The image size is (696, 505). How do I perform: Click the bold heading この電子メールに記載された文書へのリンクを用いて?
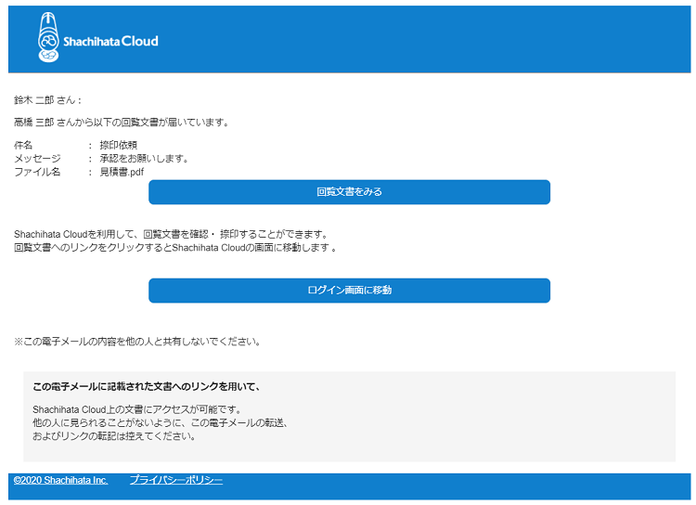pyautogui.click(x=147, y=387)
